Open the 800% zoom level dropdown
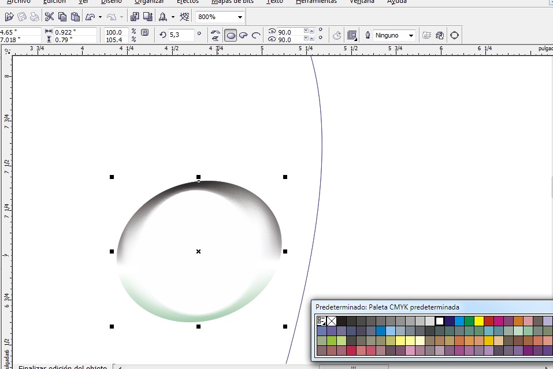 point(240,17)
